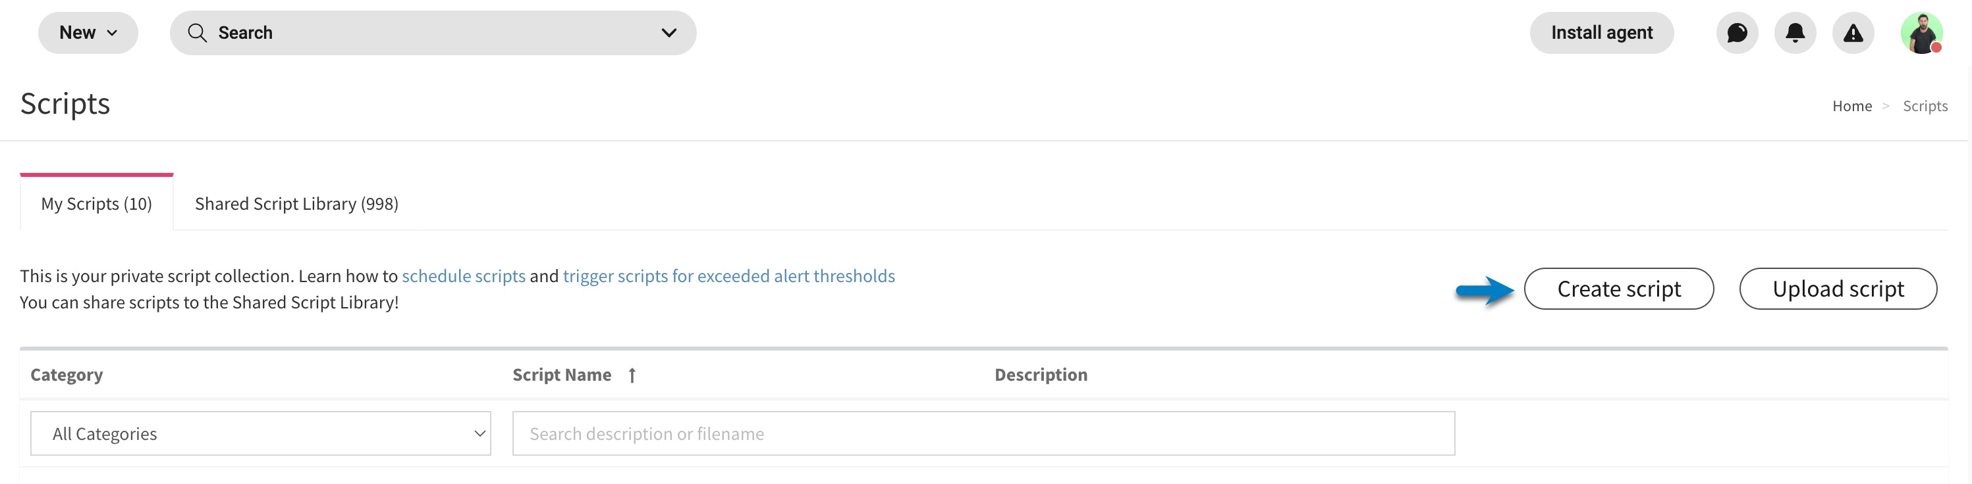
Task: Click the Install agent button
Action: click(1601, 33)
